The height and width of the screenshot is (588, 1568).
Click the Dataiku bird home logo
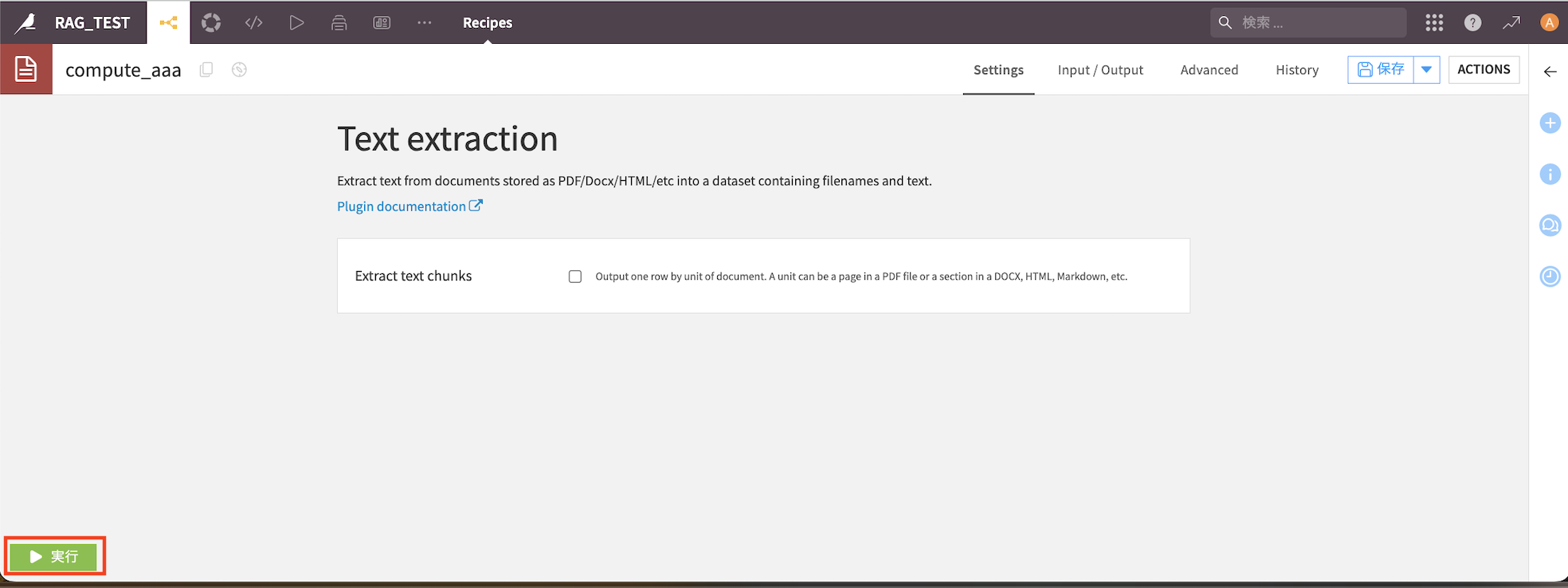click(25, 22)
